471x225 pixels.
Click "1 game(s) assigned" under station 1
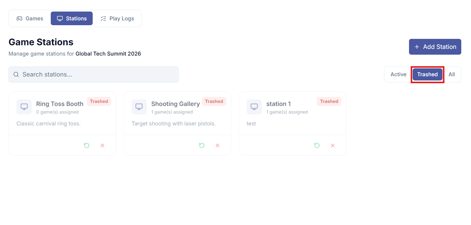tap(287, 112)
